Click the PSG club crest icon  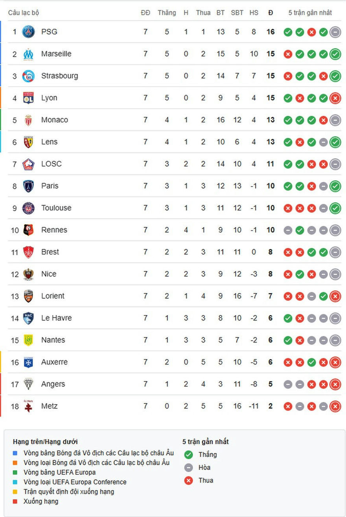coord(28,32)
